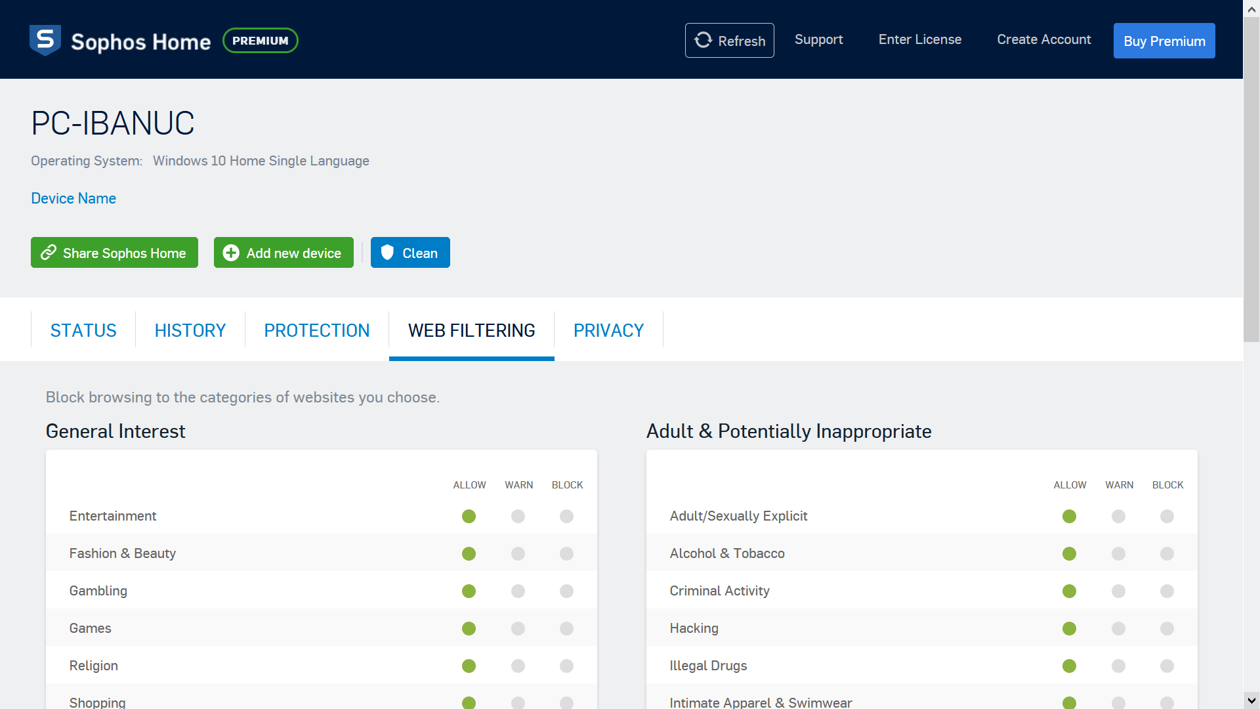Set Games to Block

point(566,628)
